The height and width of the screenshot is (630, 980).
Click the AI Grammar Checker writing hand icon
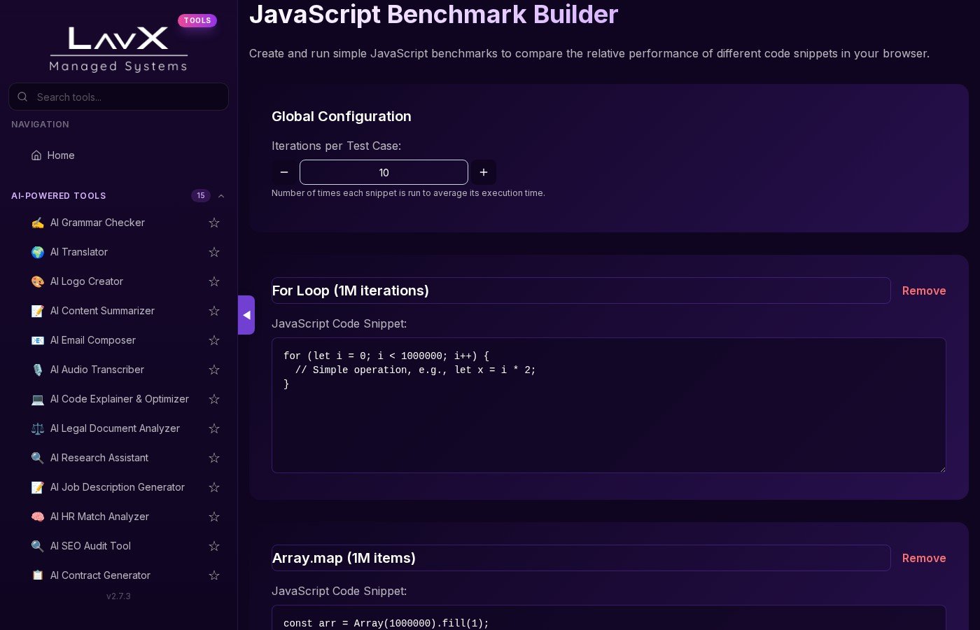(x=38, y=223)
